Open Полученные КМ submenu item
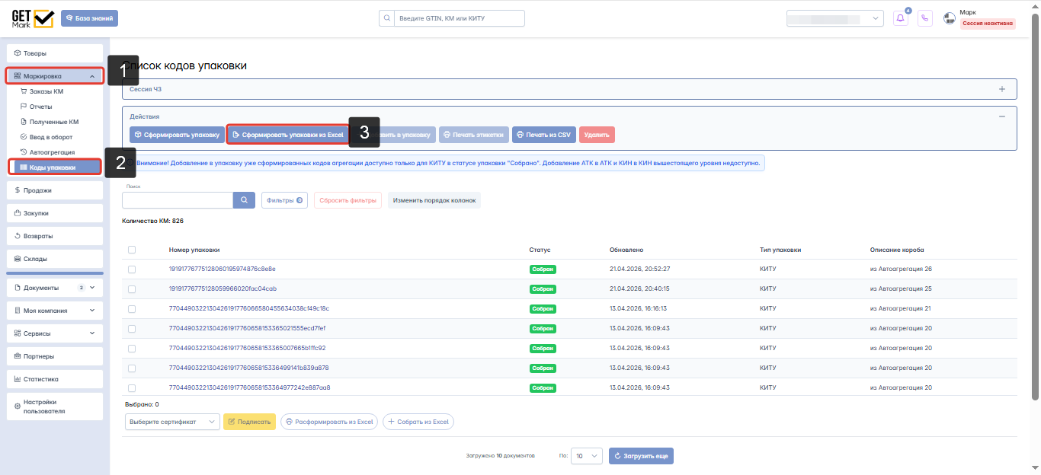This screenshot has width=1041, height=475. (54, 122)
